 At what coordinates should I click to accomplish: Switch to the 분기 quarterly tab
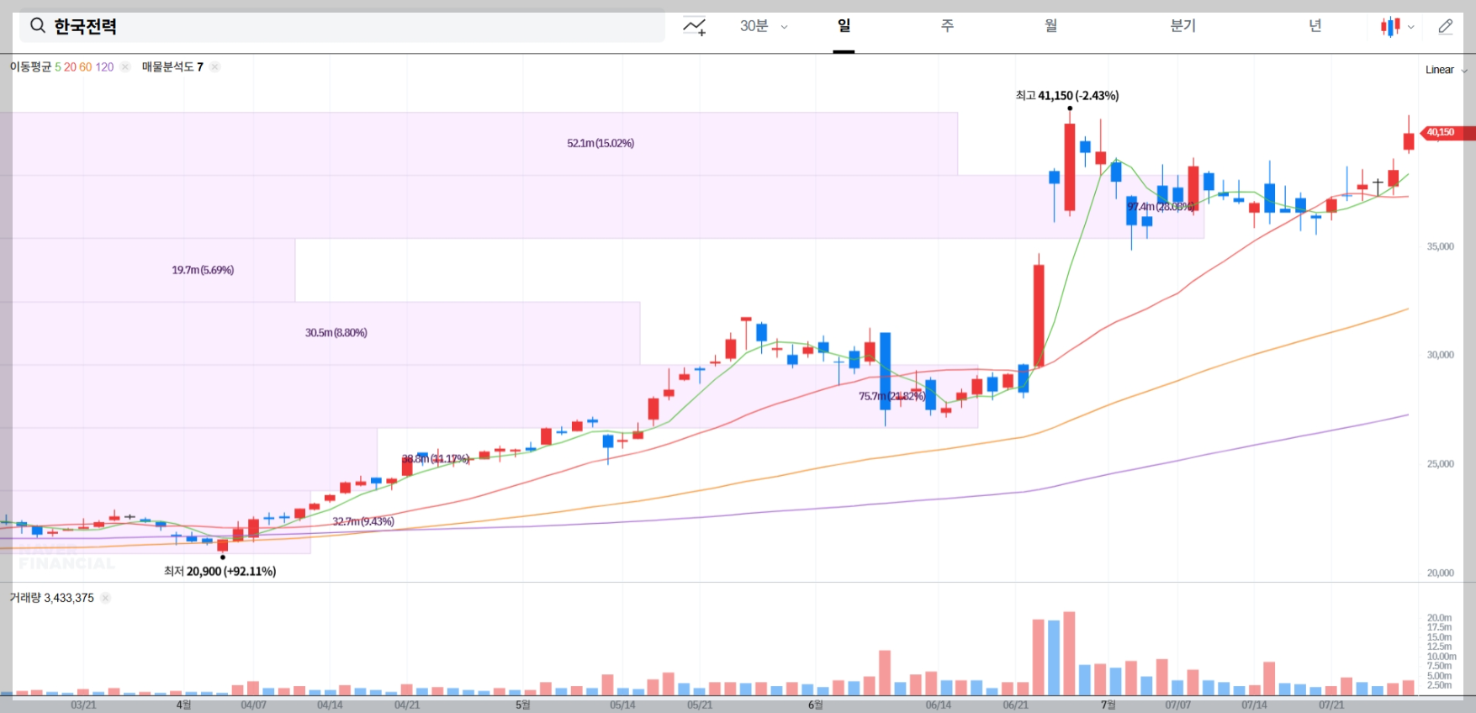tap(1182, 26)
